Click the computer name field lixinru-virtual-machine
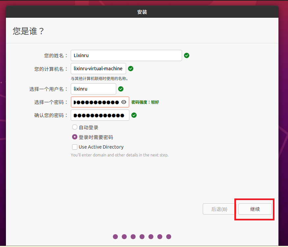This screenshot has width=288, height=247. [x=98, y=69]
